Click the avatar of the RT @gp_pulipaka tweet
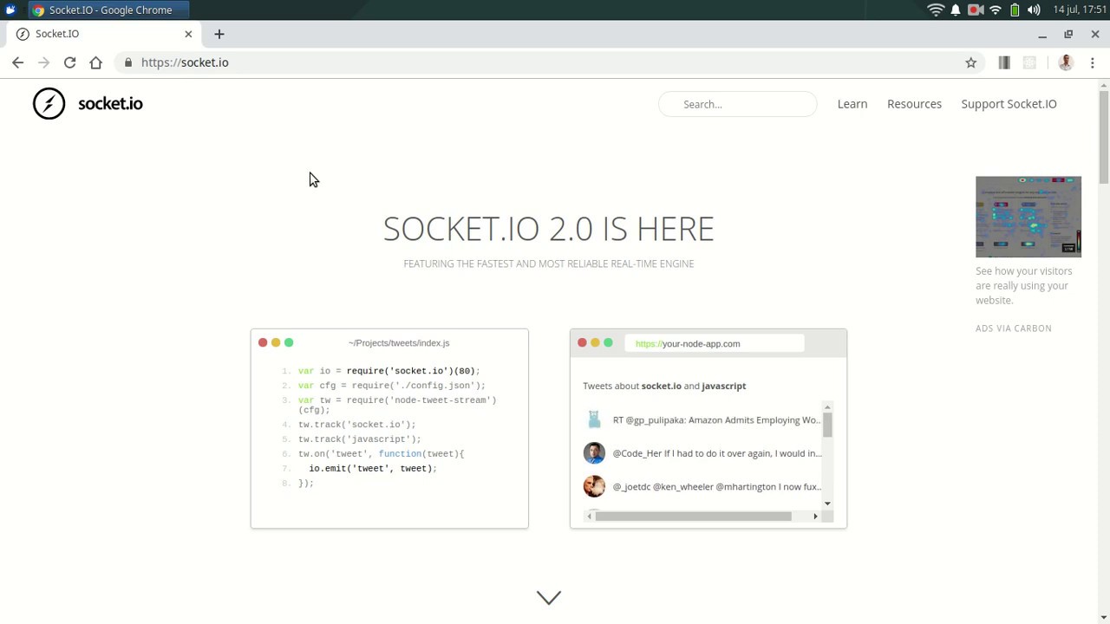 (594, 420)
